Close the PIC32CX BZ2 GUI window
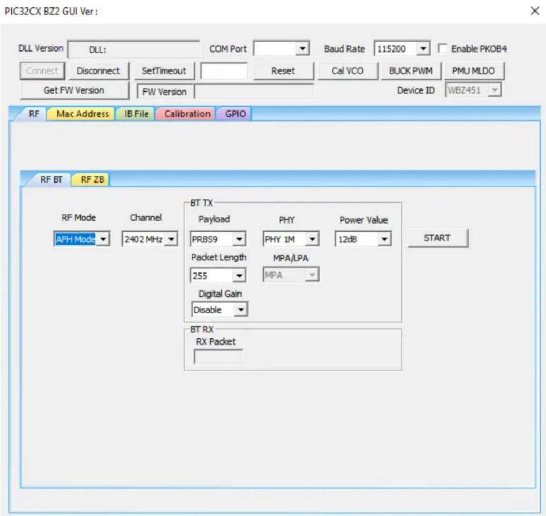 click(x=535, y=11)
